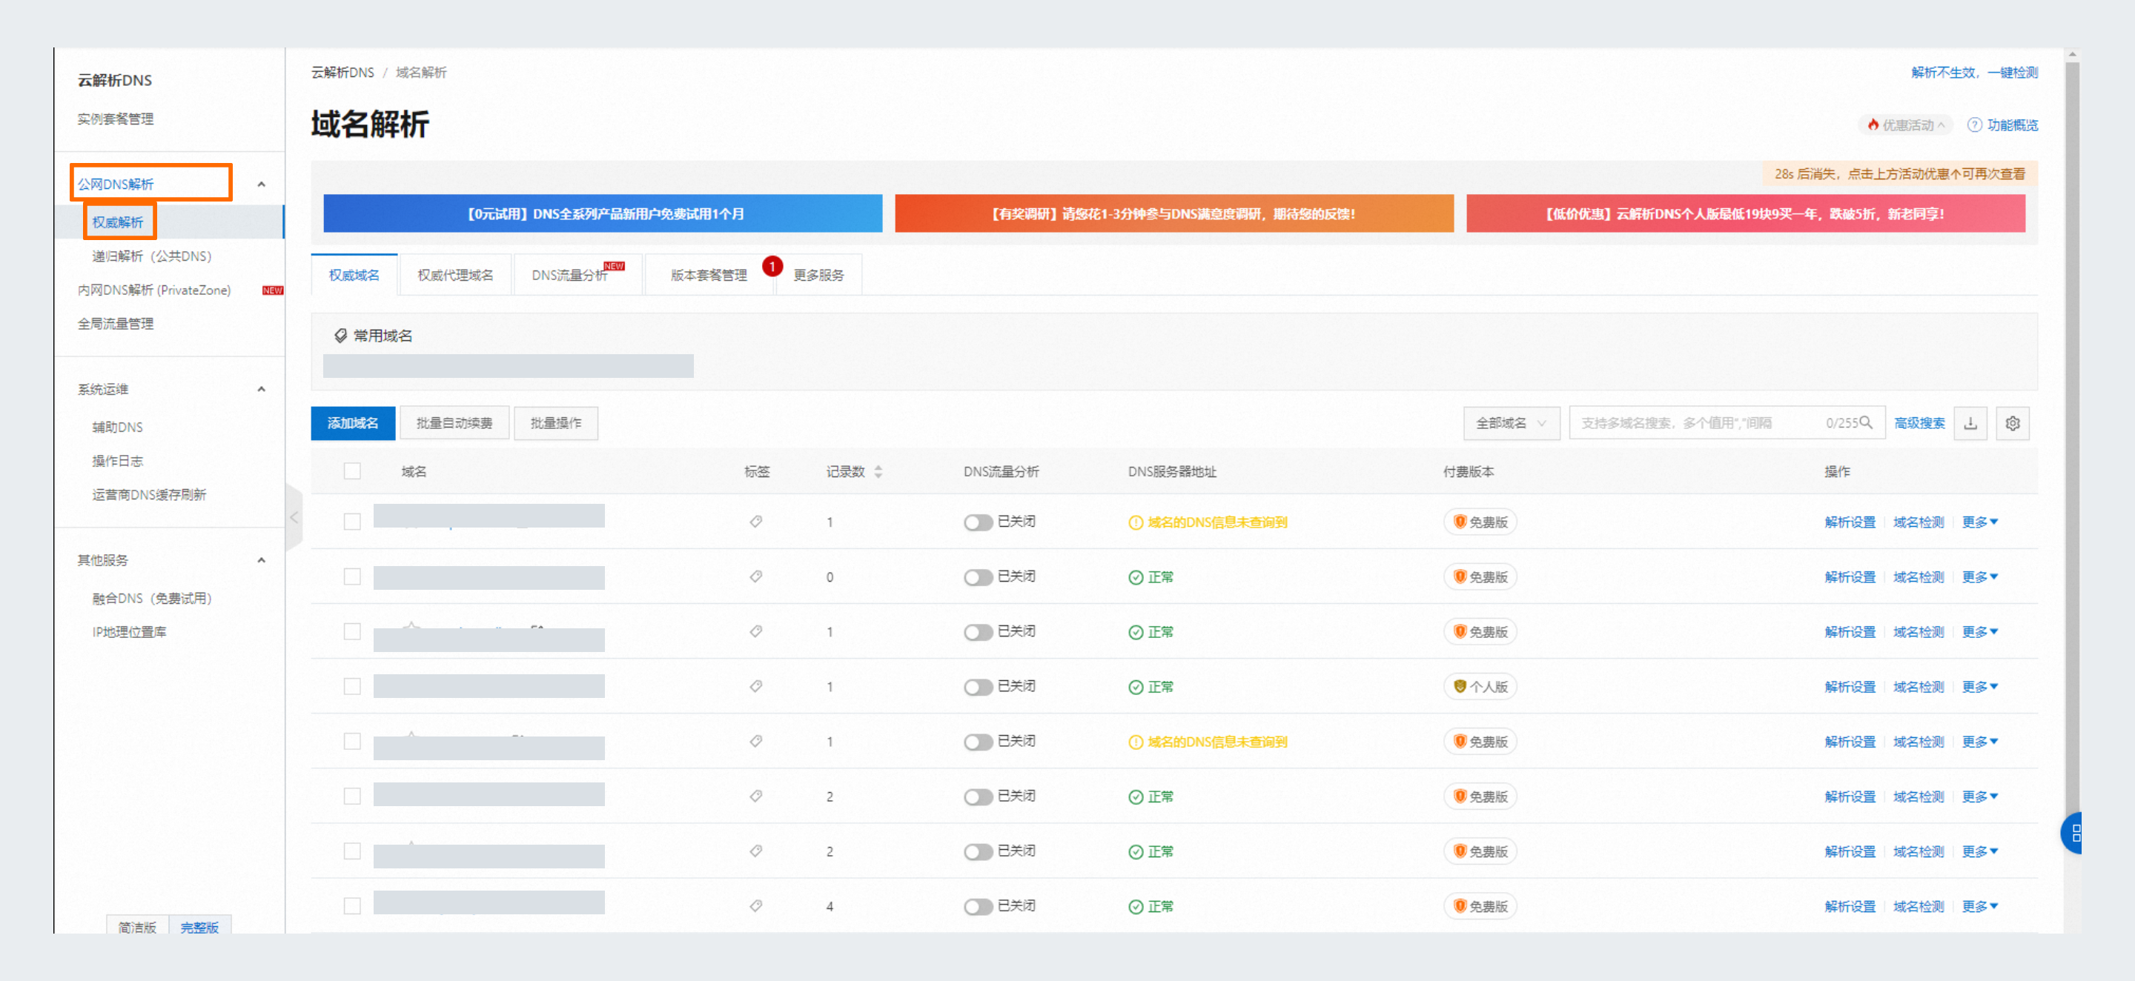
Task: Toggle DNS流量分析 switch in 个人版 row
Action: 978,687
